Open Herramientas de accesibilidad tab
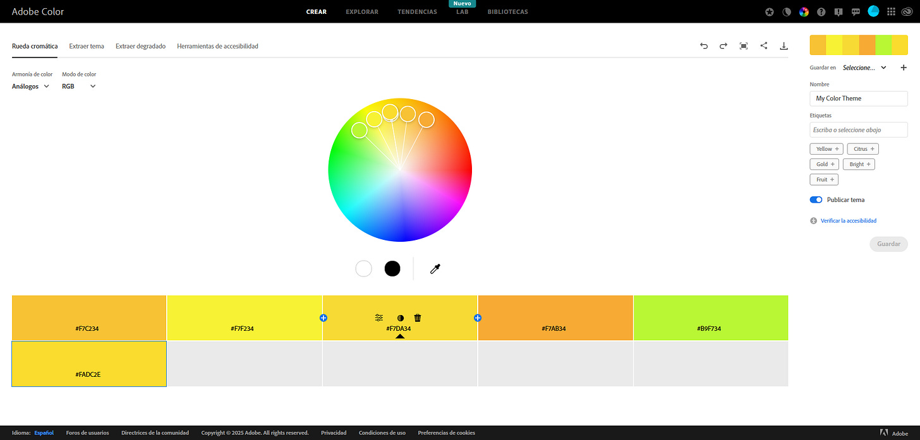This screenshot has height=440, width=920. pyautogui.click(x=217, y=46)
